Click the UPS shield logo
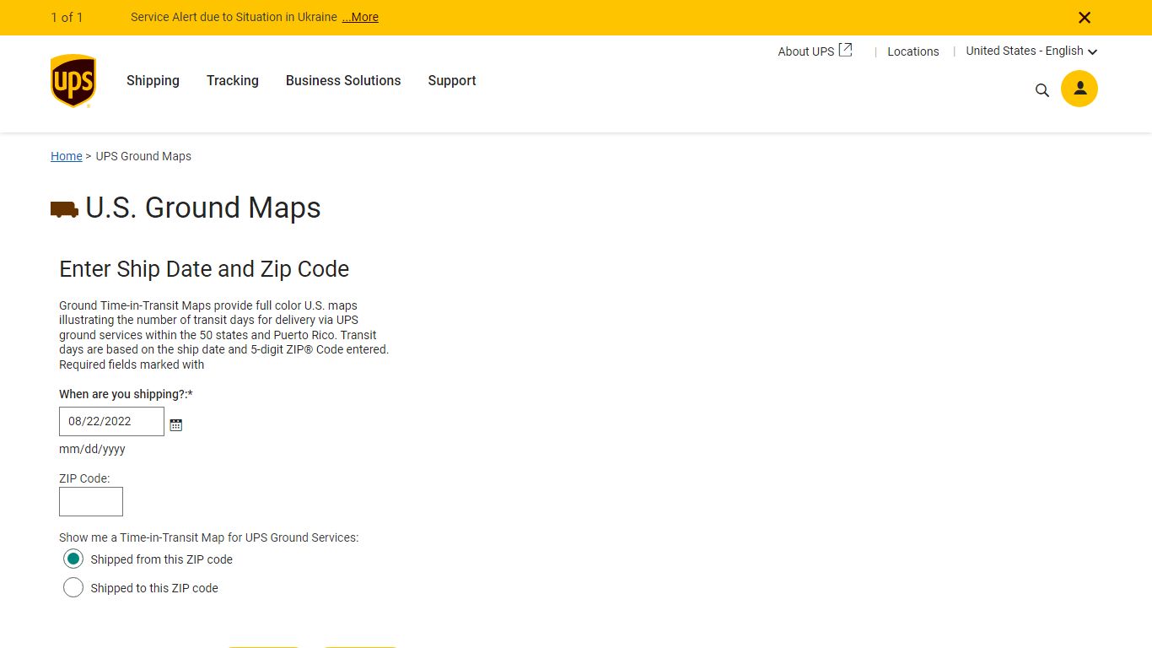The height and width of the screenshot is (648, 1152). [73, 81]
